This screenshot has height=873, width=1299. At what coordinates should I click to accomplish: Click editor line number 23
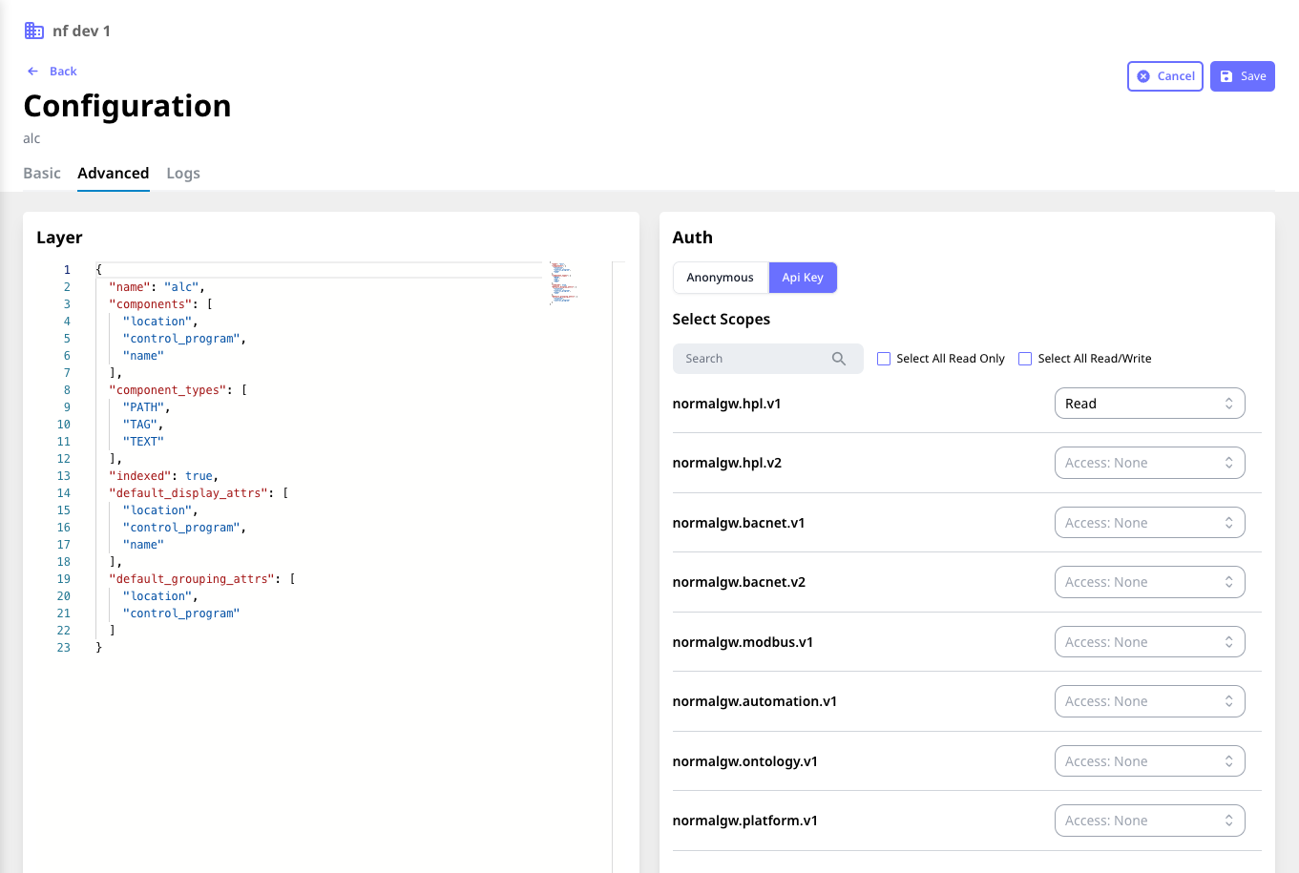64,648
